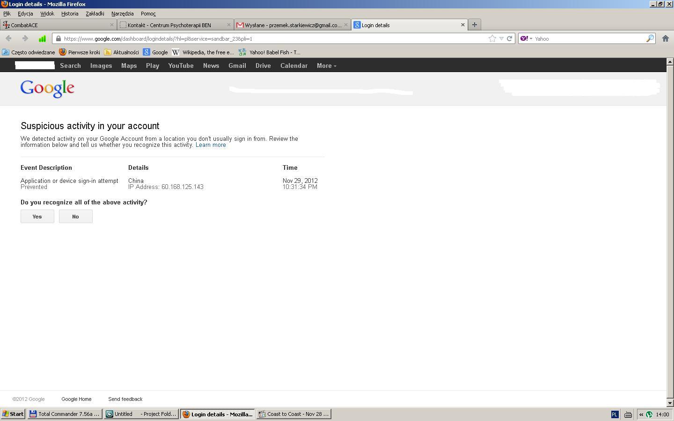Screen dimensions: 674x421
Task: Open the Yahoo! Babel Fish bookmark
Action: (270, 52)
